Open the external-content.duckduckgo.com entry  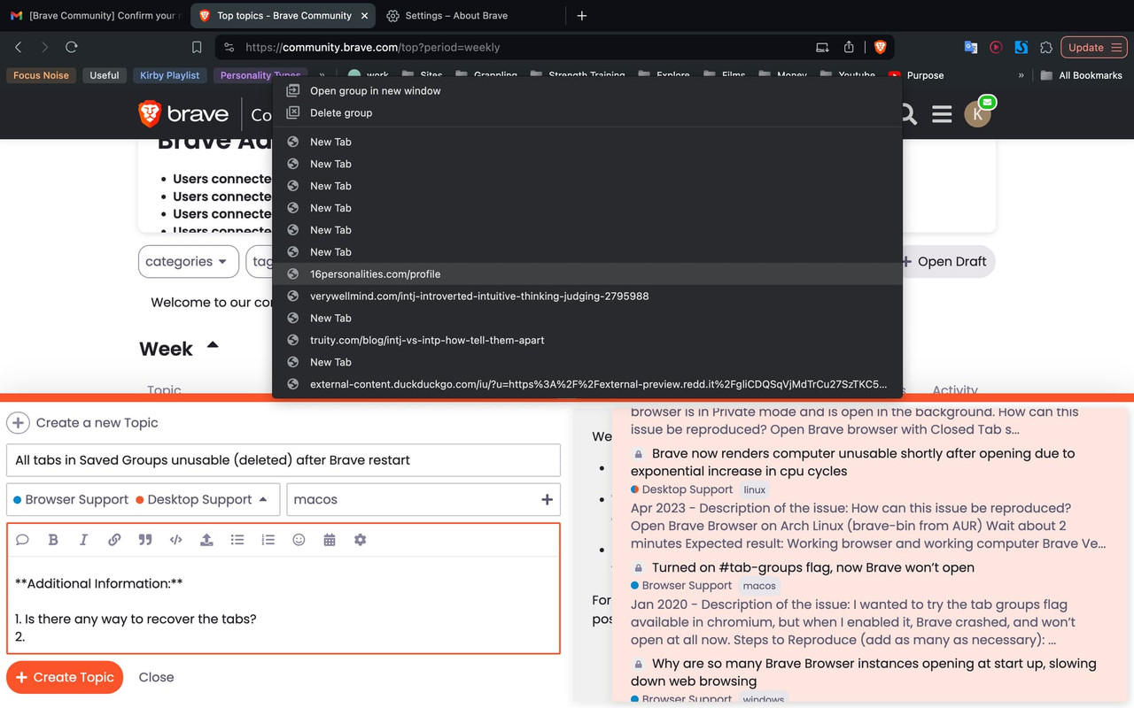[x=586, y=384]
